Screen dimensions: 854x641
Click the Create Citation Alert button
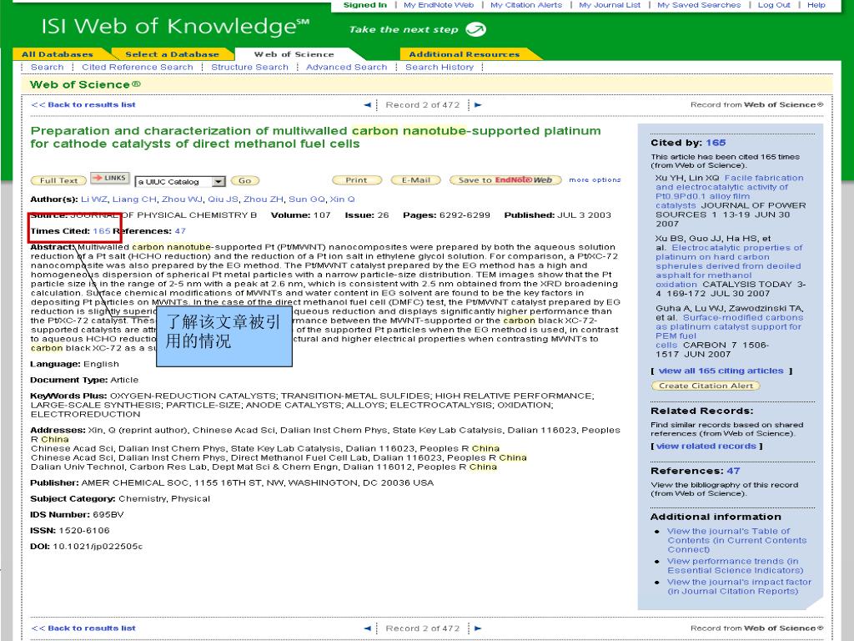pyautogui.click(x=706, y=386)
